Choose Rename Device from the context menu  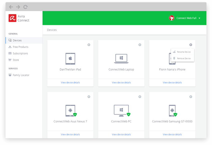(183, 52)
